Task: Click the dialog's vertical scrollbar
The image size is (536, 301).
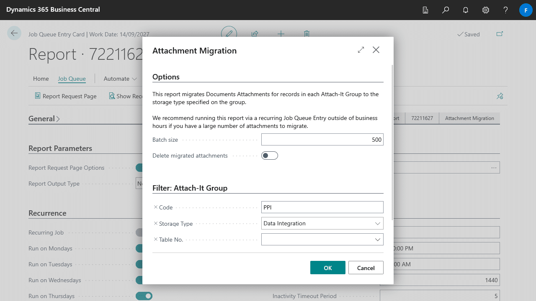Action: [x=392, y=142]
